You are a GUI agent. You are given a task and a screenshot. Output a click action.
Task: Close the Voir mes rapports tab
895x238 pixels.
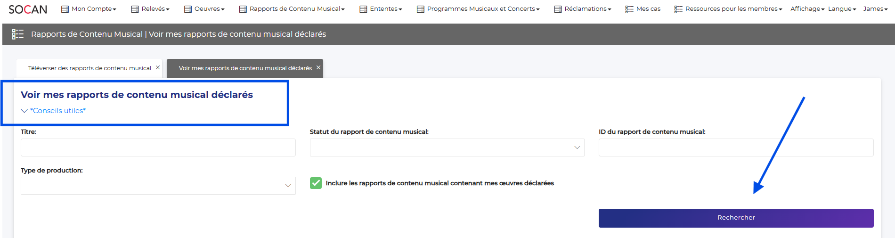click(x=318, y=68)
